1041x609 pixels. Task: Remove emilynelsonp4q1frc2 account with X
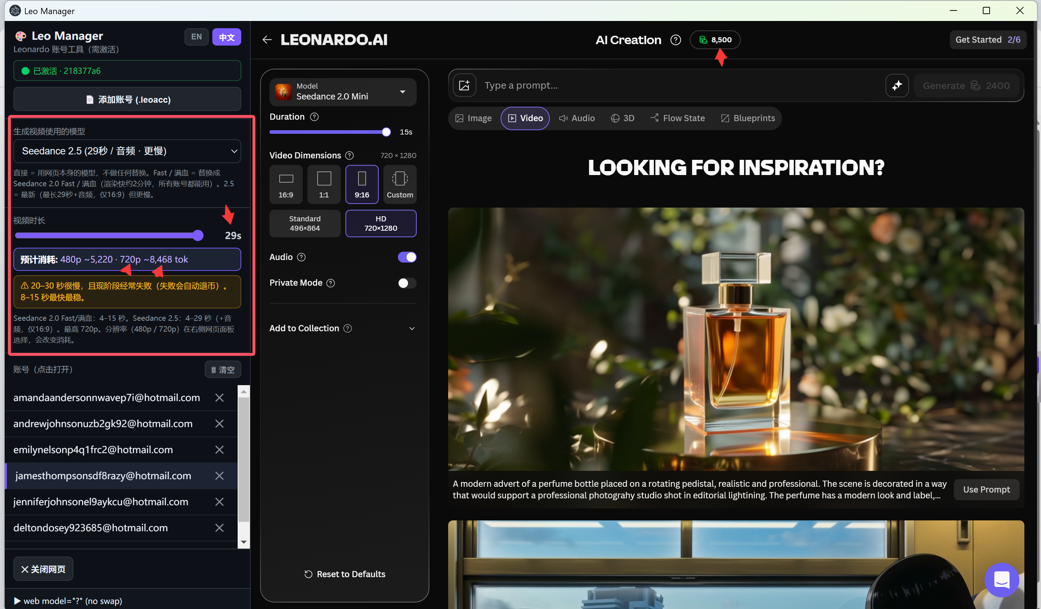(219, 450)
